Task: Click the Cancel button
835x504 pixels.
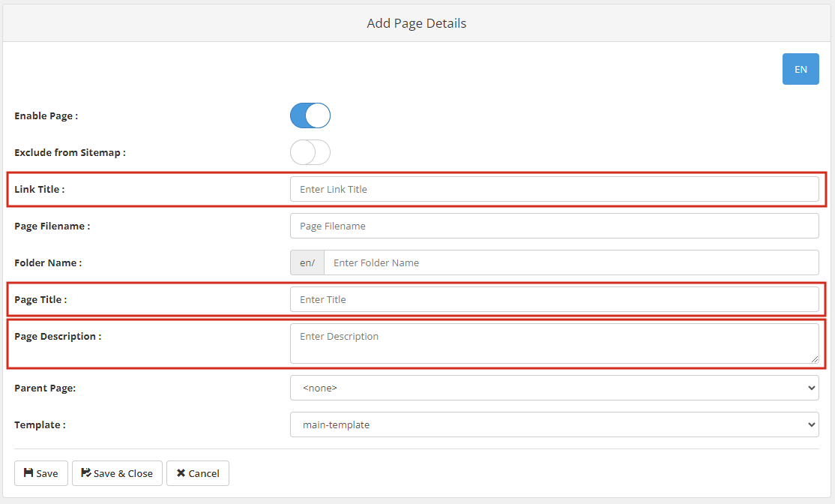Action: coord(197,472)
